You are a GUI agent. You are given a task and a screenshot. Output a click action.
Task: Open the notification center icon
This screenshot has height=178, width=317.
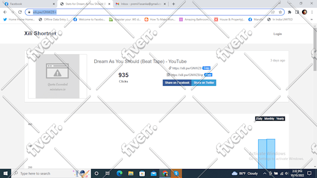(x=309, y=173)
